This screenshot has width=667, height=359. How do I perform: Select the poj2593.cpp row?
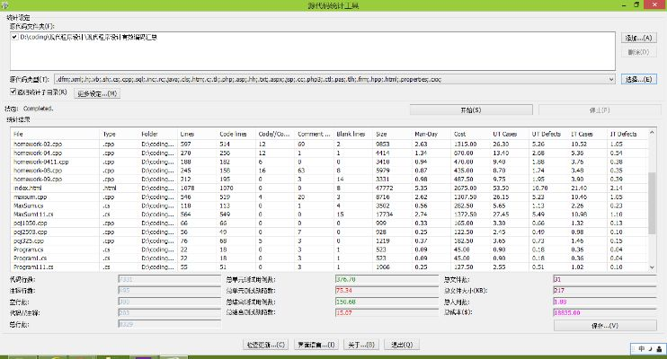tap(329, 232)
